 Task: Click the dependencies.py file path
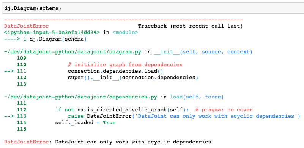coord(80,97)
